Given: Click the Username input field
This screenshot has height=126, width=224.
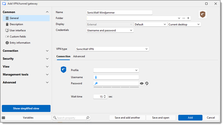Looking at the screenshot, I should tap(116, 77).
